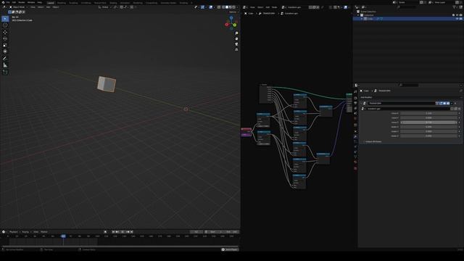Open the Global transform orientation dropdown
The image size is (464, 261).
(105, 7)
